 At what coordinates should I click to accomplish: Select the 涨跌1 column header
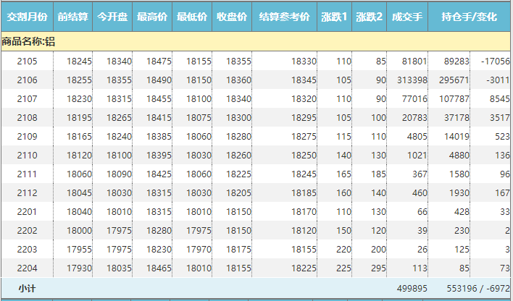(x=334, y=16)
